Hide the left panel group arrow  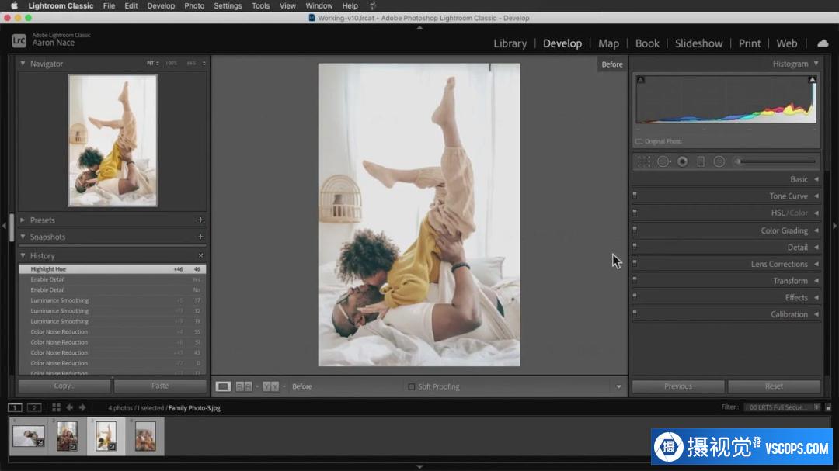click(x=5, y=226)
